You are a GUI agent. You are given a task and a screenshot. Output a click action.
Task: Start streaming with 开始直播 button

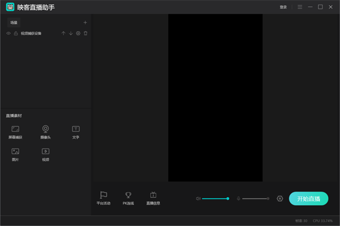309,198
